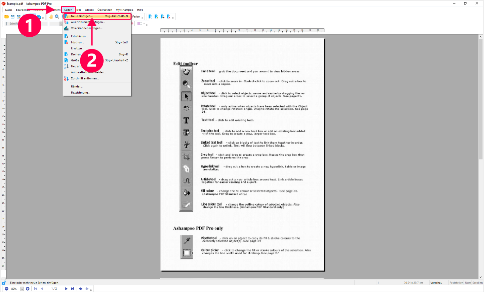Click the navigate forward view arrow

pos(87,289)
